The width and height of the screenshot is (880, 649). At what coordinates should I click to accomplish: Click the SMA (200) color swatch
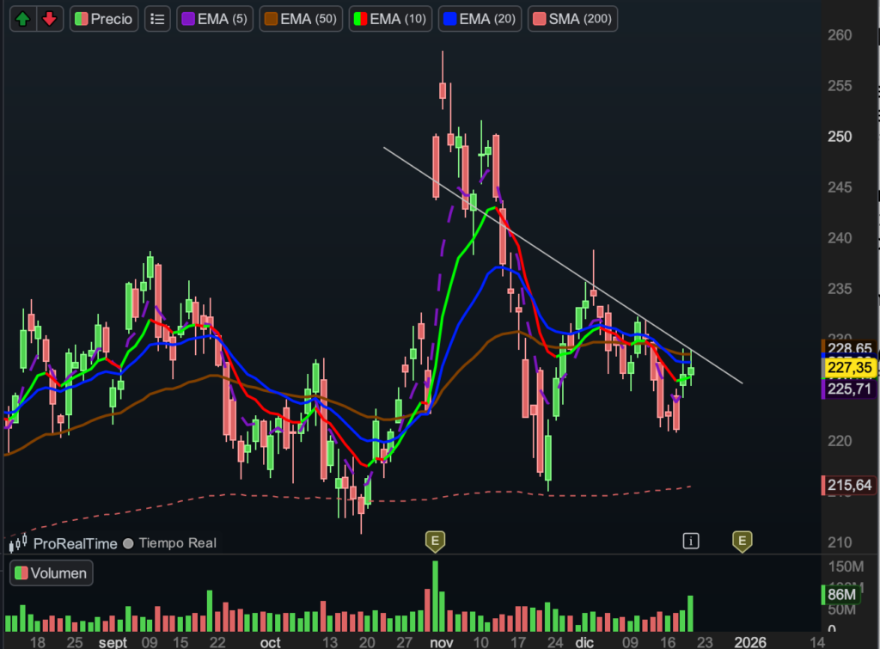[541, 18]
